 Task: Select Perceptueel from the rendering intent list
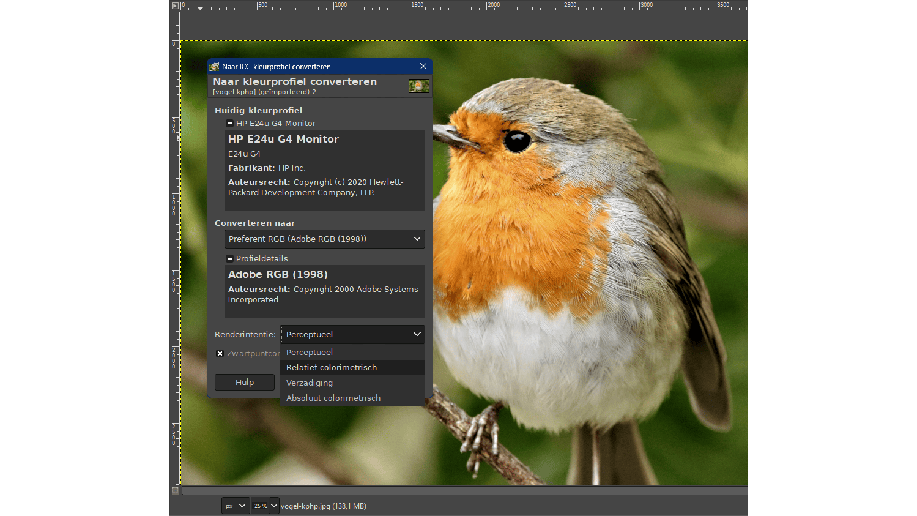(x=310, y=353)
